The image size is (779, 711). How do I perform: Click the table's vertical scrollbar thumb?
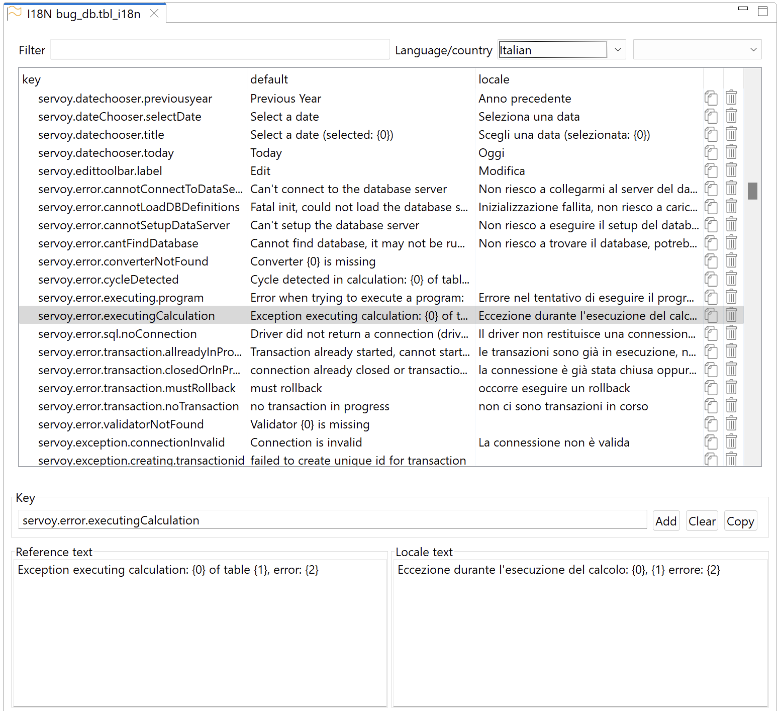(x=752, y=191)
